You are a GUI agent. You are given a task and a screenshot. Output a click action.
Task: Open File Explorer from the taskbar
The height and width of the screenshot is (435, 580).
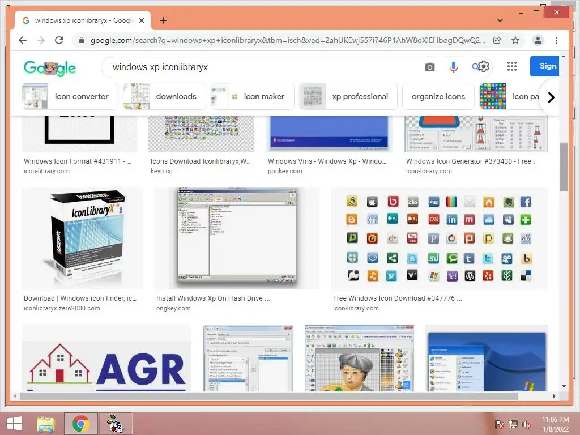(46, 424)
